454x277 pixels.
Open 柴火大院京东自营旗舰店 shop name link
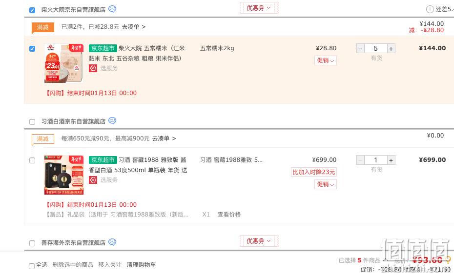coord(73,10)
